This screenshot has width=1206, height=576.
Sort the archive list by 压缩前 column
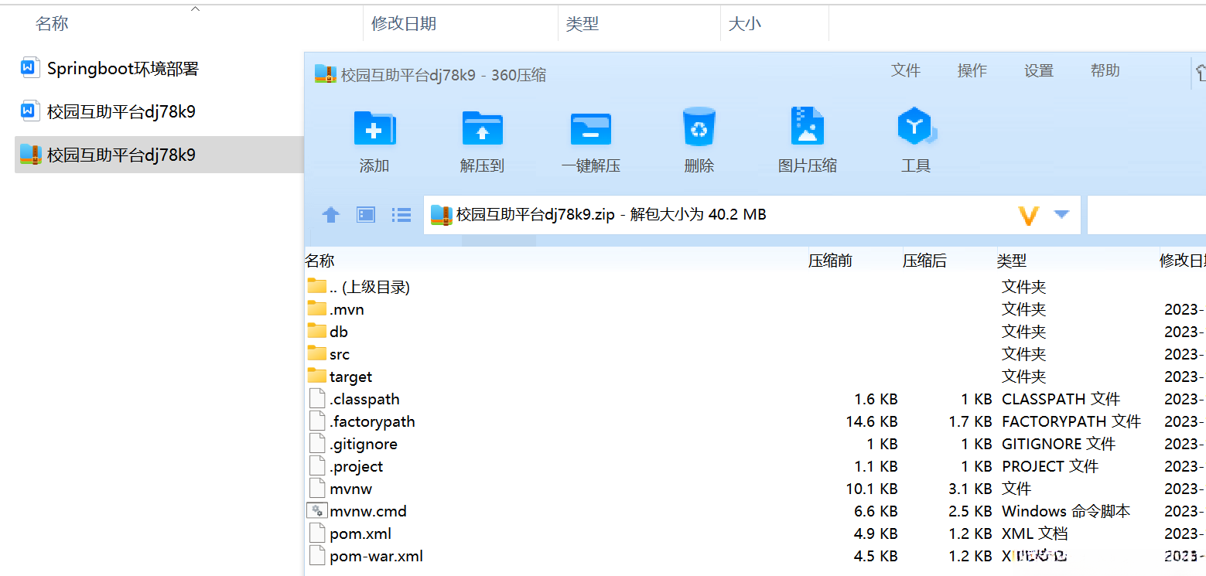click(x=830, y=261)
